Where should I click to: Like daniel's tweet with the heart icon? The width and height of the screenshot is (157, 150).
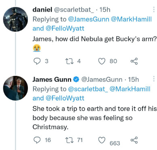click(x=102, y=61)
